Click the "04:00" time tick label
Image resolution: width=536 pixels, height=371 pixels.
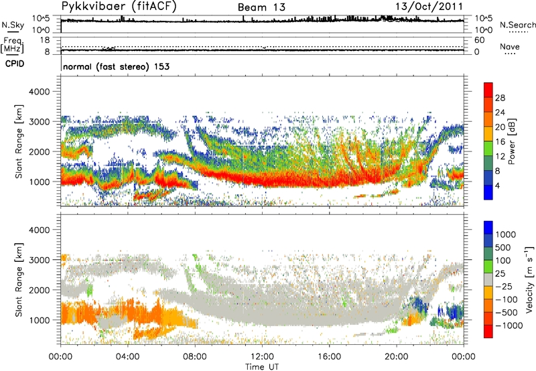tap(127, 357)
